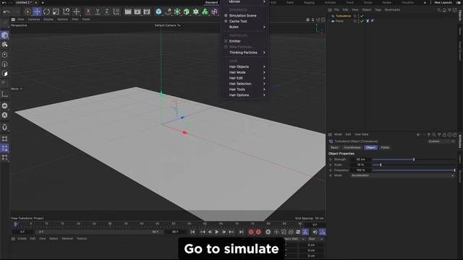
Task: Activate the Scale tool
Action: coord(56,12)
